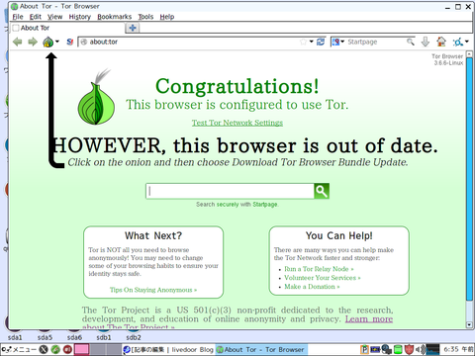
Task: Open a new tab with plus button
Action: click(133, 28)
